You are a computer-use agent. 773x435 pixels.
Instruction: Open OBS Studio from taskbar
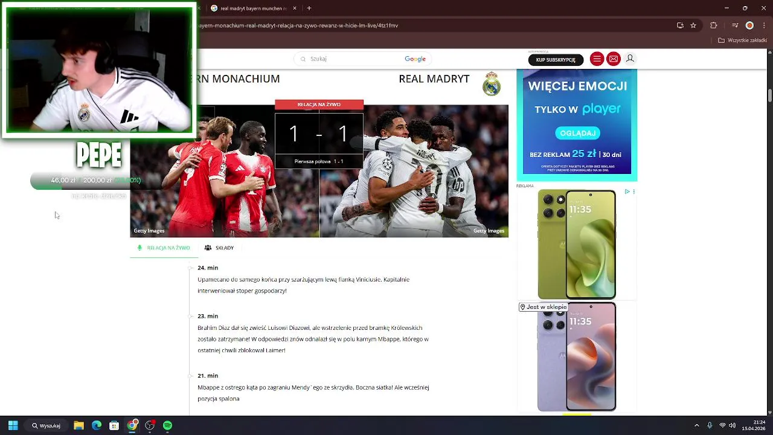pos(150,425)
